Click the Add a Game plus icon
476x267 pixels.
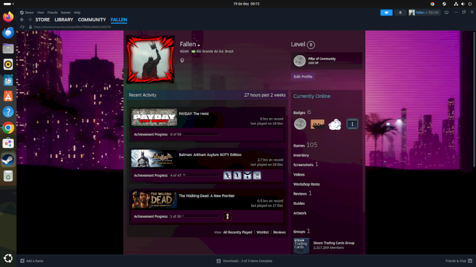(22, 260)
